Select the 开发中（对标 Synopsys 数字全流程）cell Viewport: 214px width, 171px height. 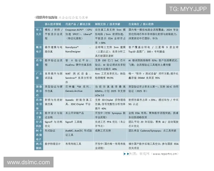pos(110,115)
